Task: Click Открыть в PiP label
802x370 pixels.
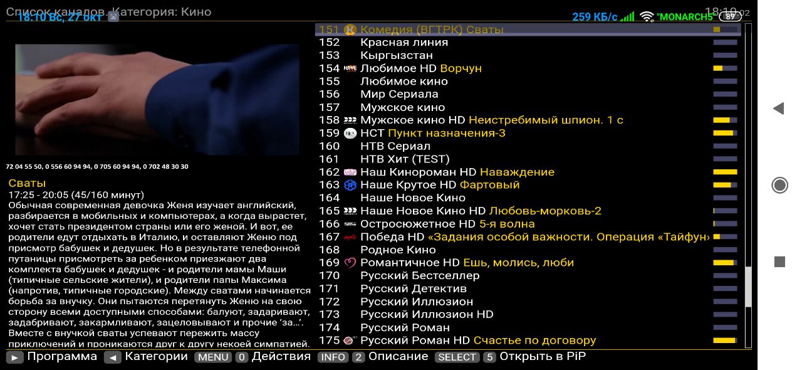Action: (543, 356)
